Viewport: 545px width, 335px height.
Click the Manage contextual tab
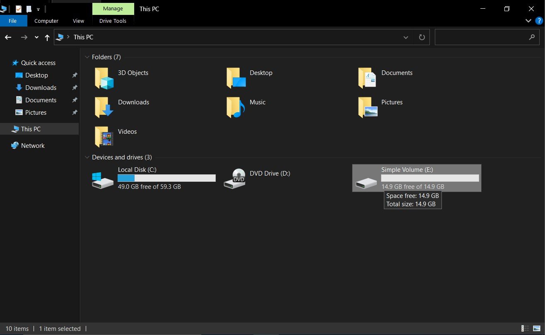[x=113, y=9]
